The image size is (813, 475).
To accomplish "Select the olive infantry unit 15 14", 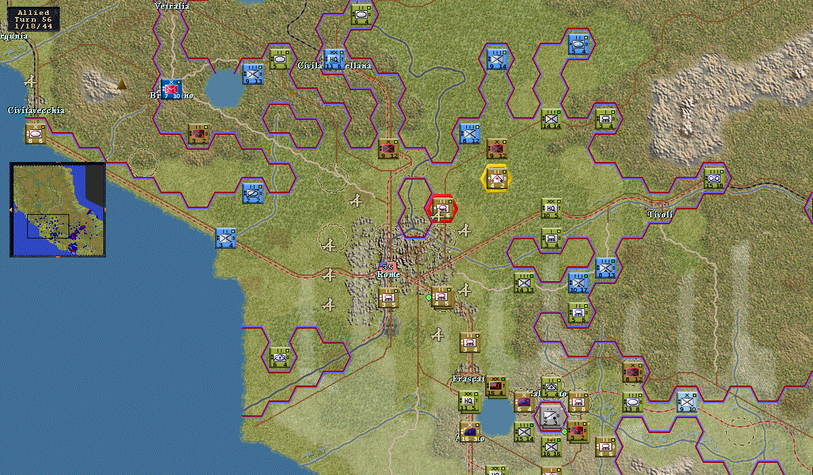I will point(524,432).
